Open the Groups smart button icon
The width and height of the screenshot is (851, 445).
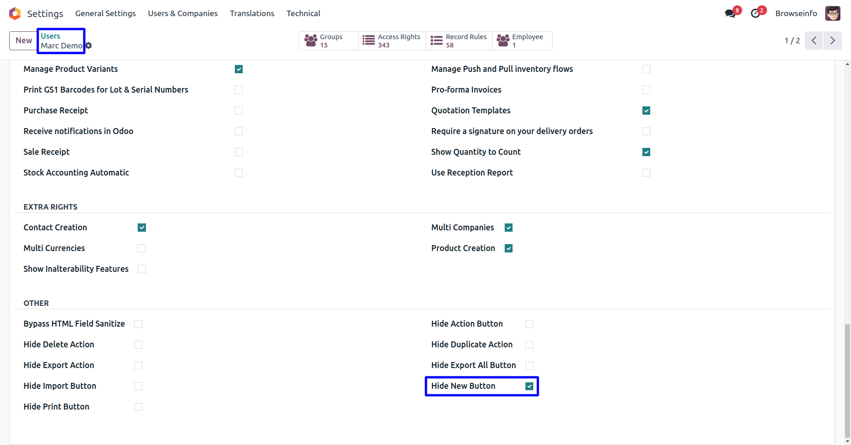tap(311, 41)
